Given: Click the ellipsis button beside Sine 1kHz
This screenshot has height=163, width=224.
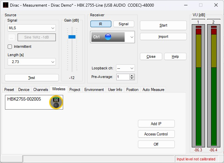Looking at the screenshot, I should coord(11,38).
